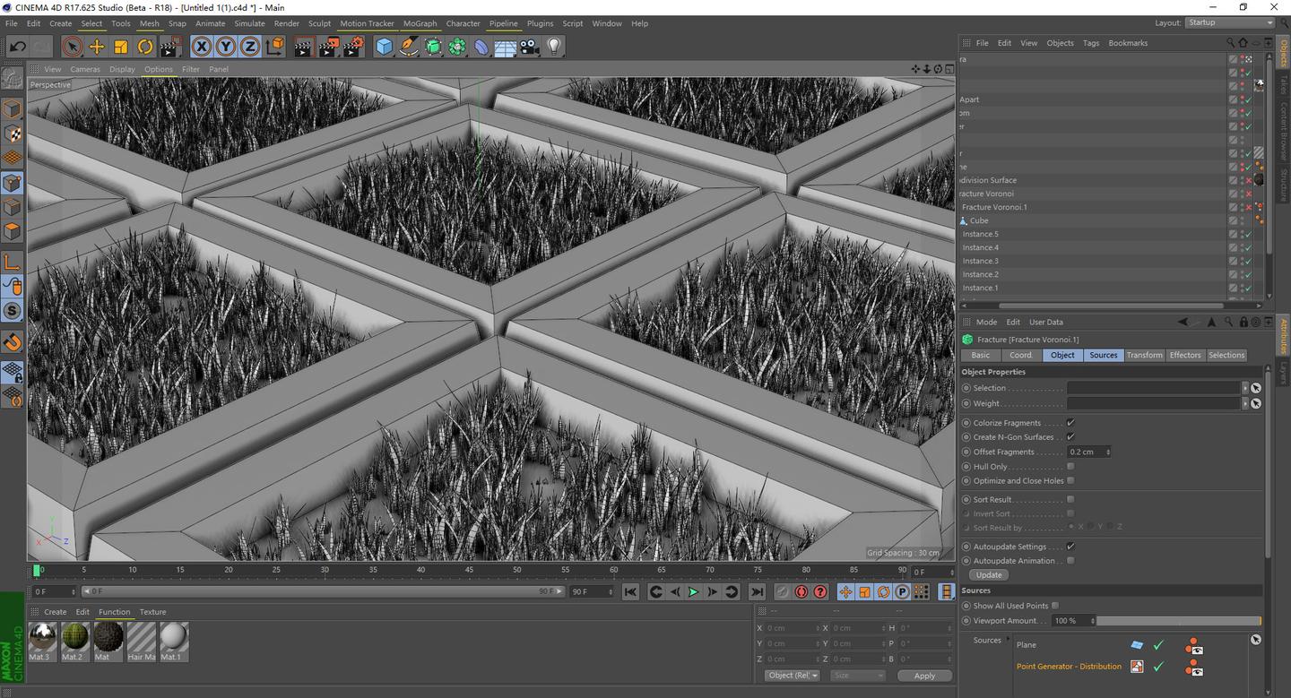
Task: Click the Apply button
Action: (923, 676)
